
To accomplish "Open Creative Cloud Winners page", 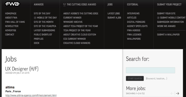I will [77, 43].
